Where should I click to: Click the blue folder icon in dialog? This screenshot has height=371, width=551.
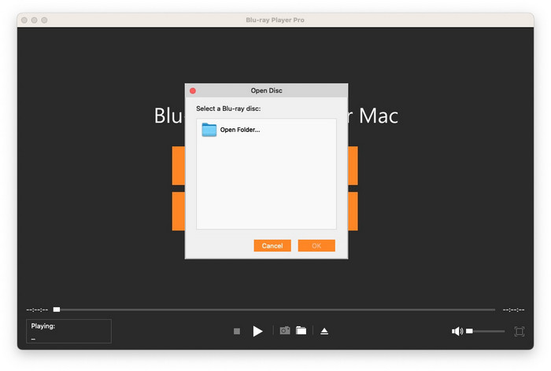pos(209,130)
